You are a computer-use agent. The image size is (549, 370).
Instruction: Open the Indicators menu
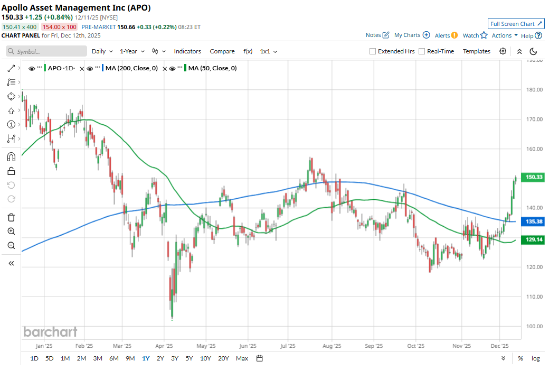click(187, 51)
